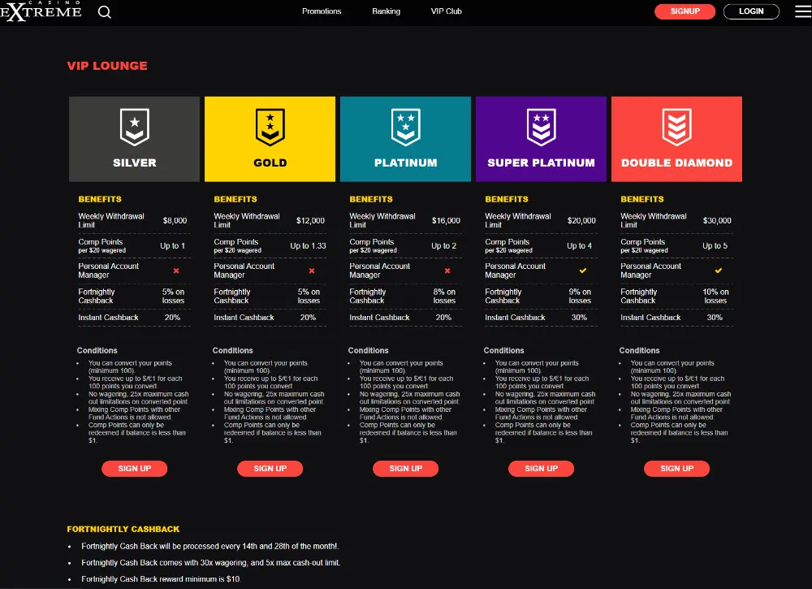Click Platinum's Personal Account Manager red cross
Viewport: 812px width, 589px height.
click(447, 271)
